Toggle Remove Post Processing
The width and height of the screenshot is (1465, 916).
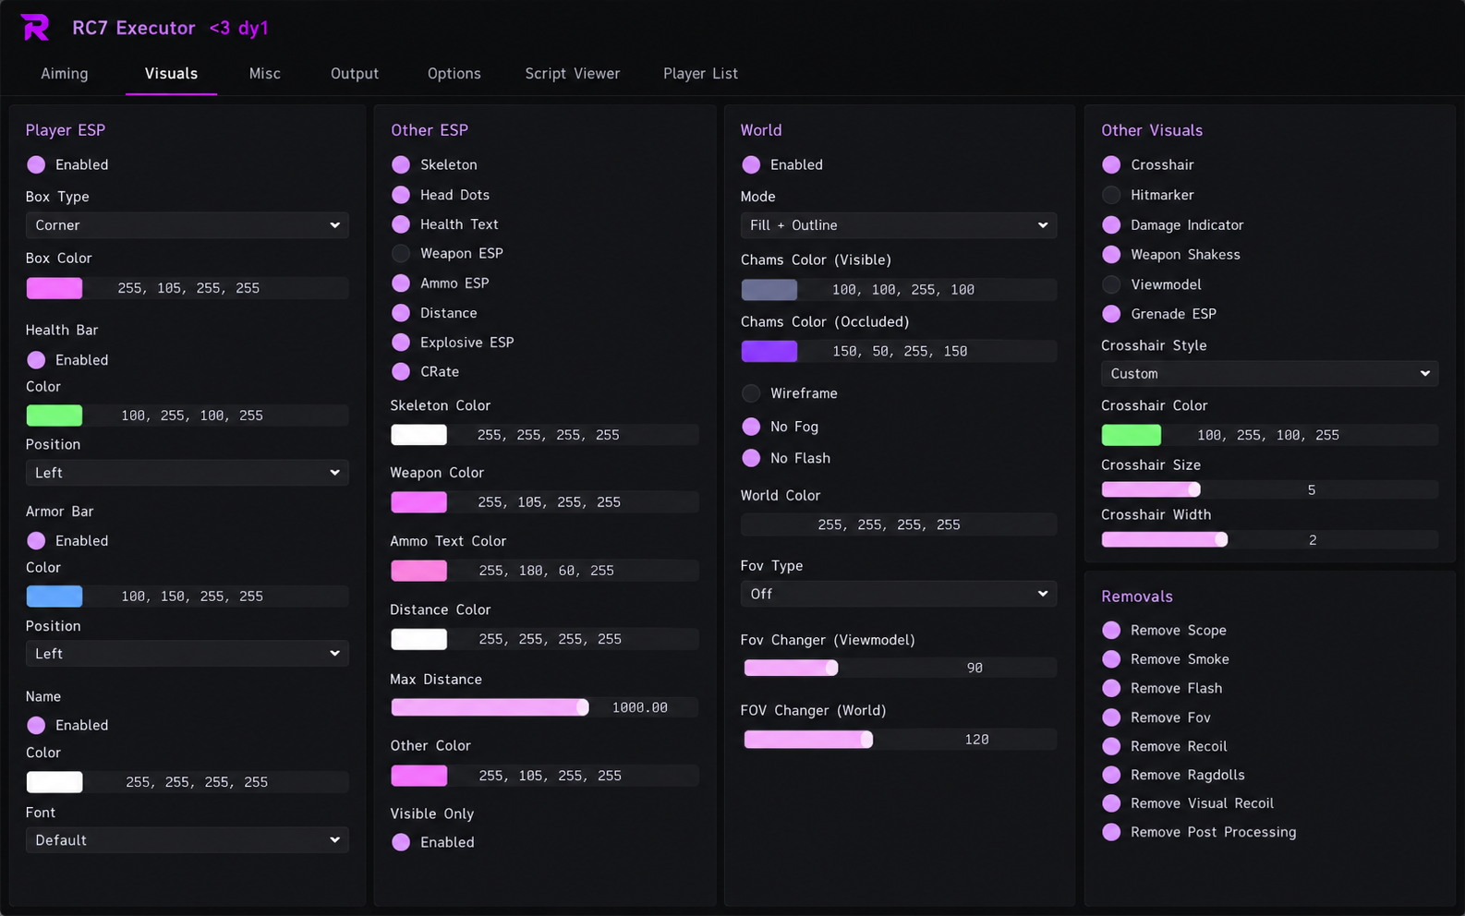tap(1111, 832)
